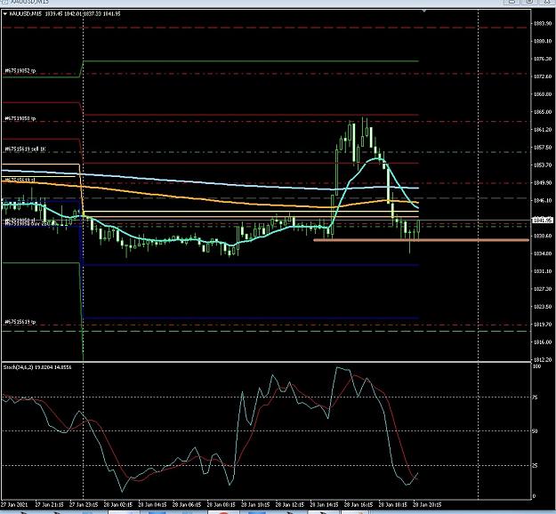The height and width of the screenshot is (514, 556).
Task: Click the current price tag 1841.95
Action: [x=543, y=221]
